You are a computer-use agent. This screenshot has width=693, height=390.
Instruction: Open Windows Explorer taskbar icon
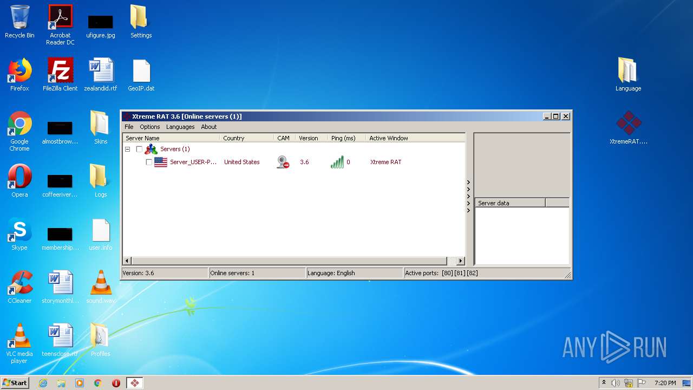pyautogui.click(x=61, y=383)
